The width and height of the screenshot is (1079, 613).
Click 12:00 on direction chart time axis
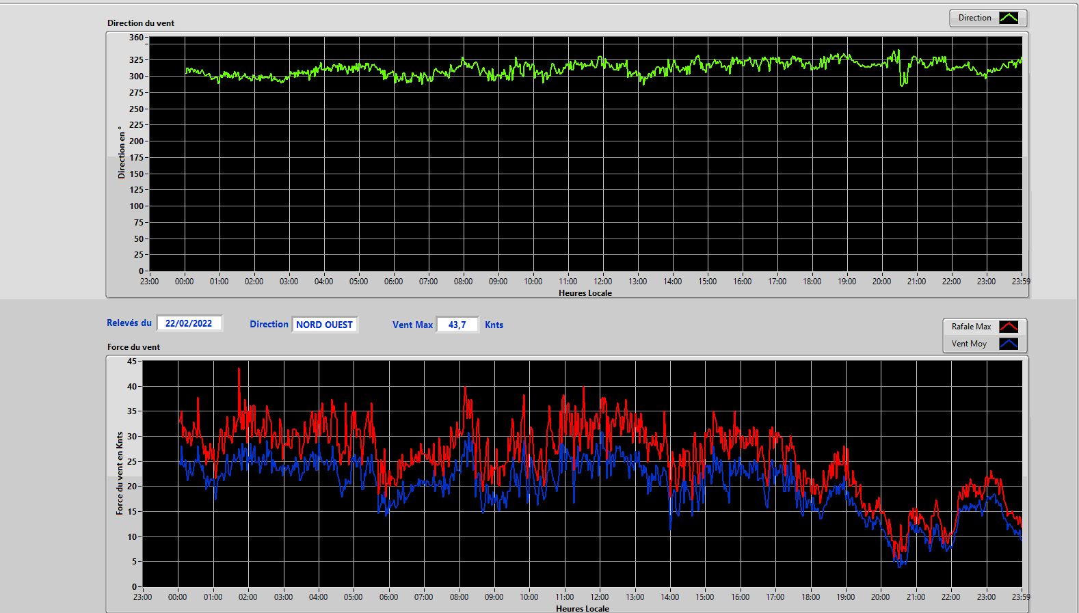[602, 282]
